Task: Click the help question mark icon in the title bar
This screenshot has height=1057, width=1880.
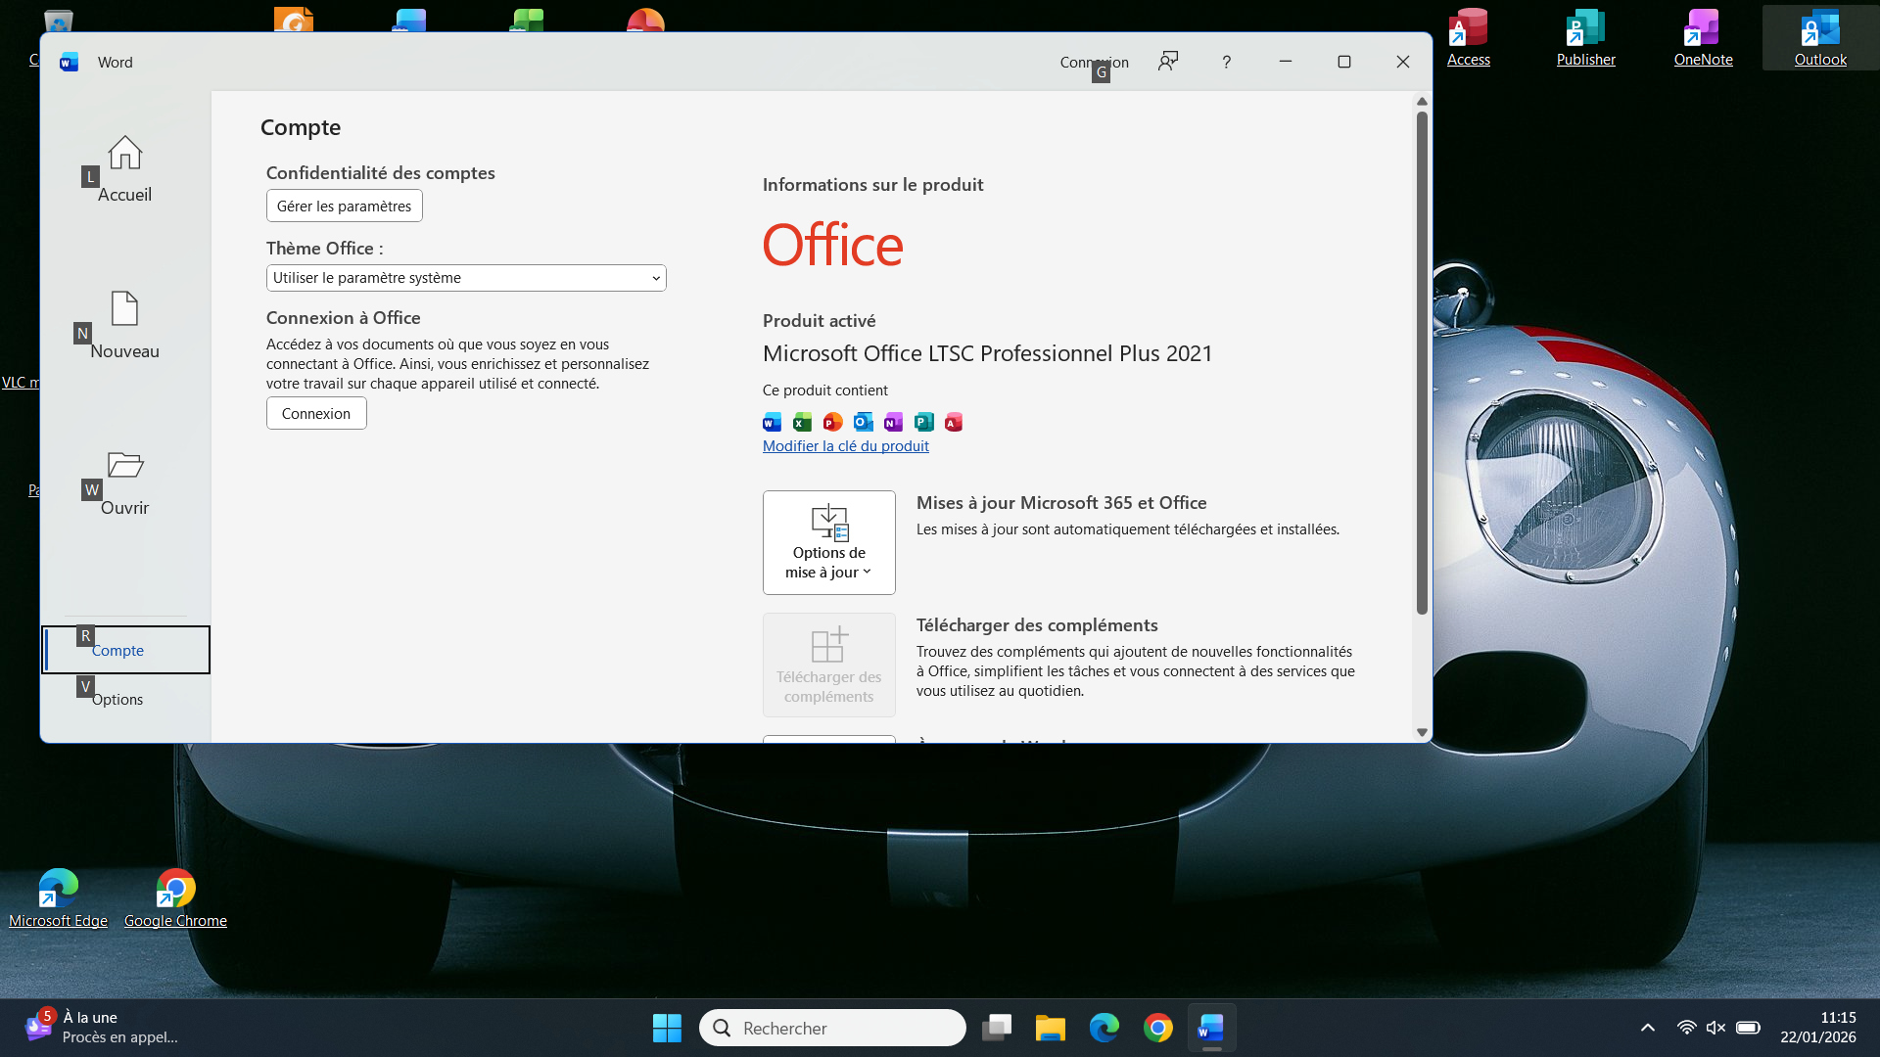Action: click(1226, 62)
